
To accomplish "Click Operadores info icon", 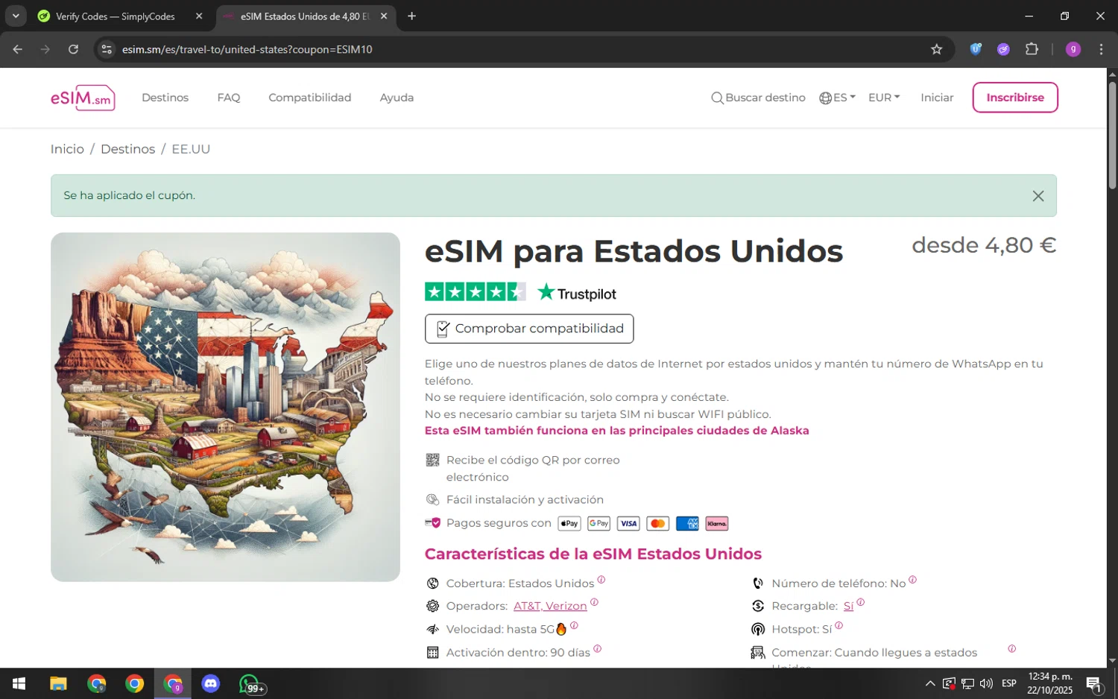I will point(594,601).
